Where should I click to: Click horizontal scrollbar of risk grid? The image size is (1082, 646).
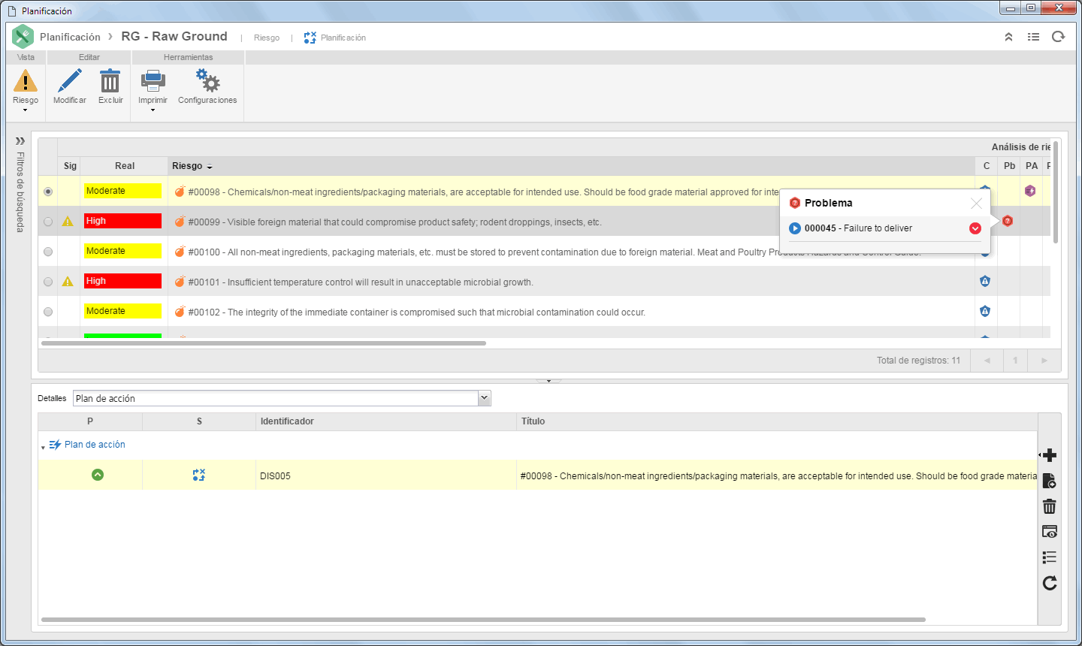coord(264,343)
